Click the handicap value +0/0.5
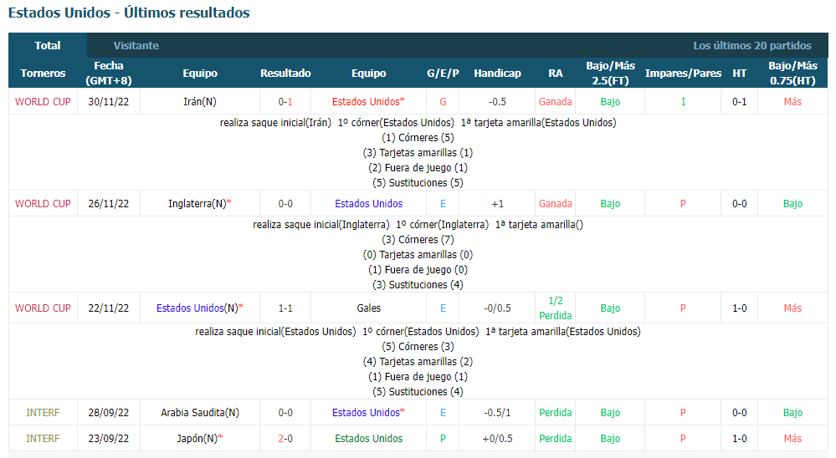 click(497, 438)
